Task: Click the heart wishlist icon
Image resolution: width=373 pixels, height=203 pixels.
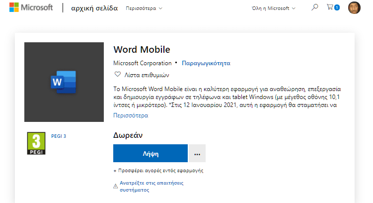Action: [118, 74]
